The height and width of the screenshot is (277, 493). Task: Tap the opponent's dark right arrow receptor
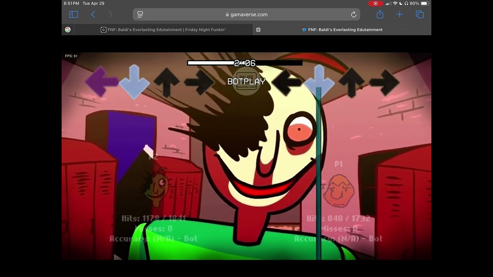(199, 82)
